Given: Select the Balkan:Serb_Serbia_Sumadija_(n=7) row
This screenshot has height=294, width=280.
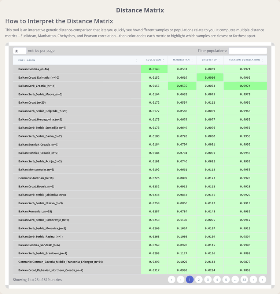Looking at the screenshot, I should pyautogui.click(x=140, y=128).
